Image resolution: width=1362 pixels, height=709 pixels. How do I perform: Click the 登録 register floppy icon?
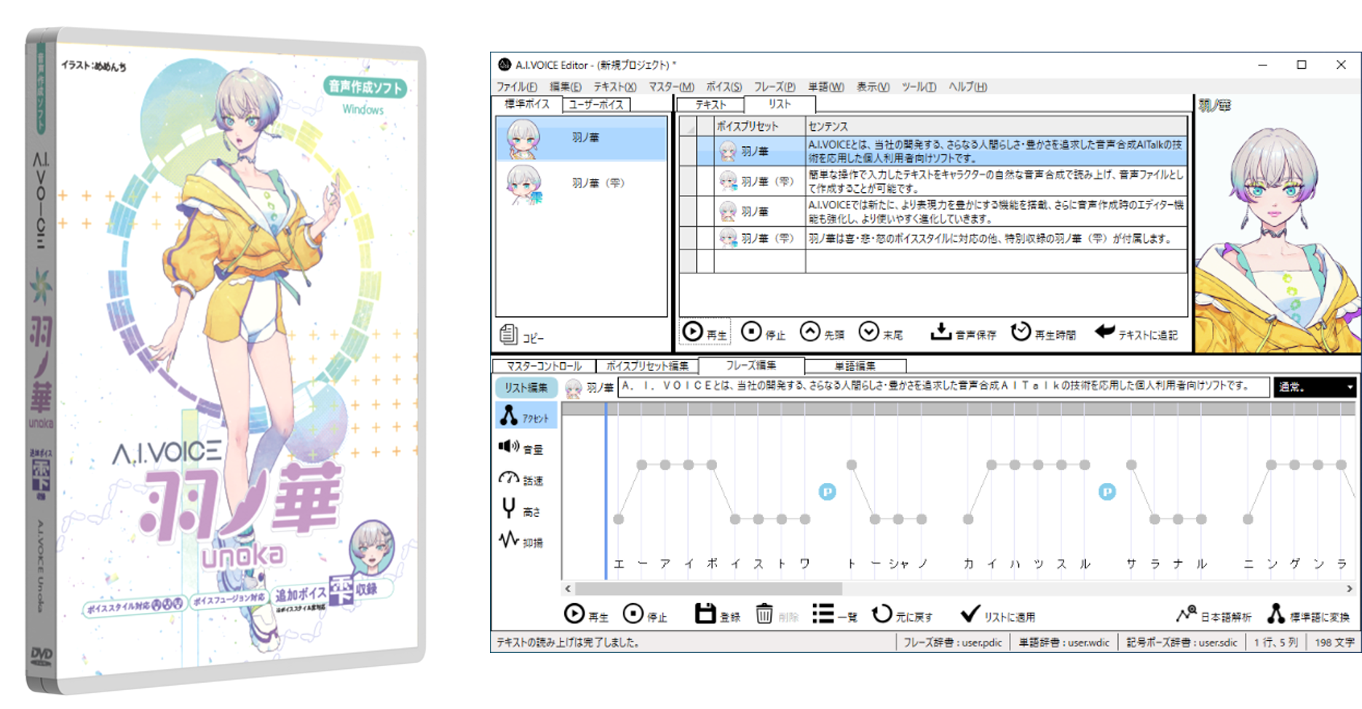705,614
